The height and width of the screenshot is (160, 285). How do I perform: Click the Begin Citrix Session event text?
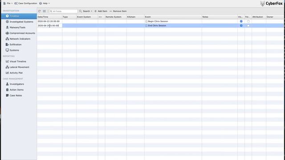click(x=158, y=21)
